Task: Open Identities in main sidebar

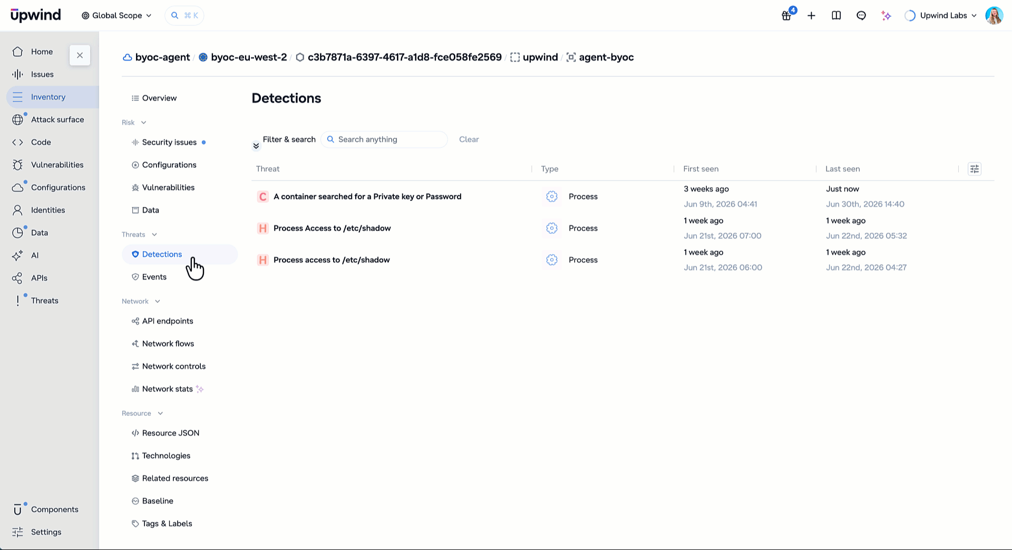Action: pyautogui.click(x=48, y=210)
